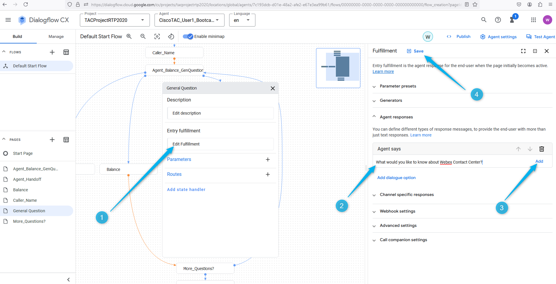This screenshot has width=556, height=284.
Task: Zoom in on the flow canvas
Action: (129, 36)
